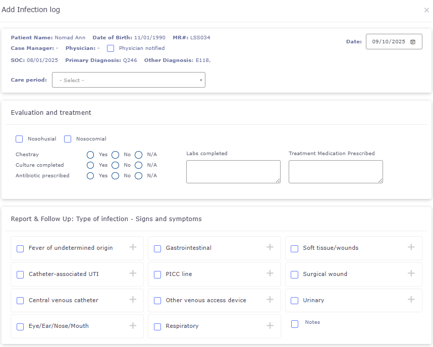Open the Care period dropdown
Image resolution: width=433 pixels, height=347 pixels.
point(129,80)
